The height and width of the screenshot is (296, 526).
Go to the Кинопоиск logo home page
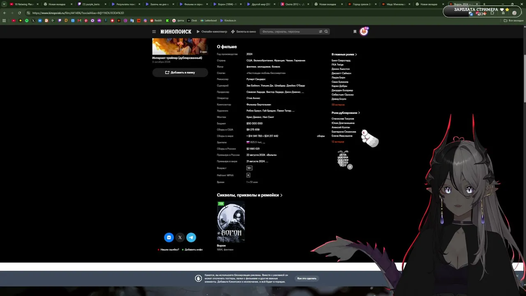[x=176, y=32]
